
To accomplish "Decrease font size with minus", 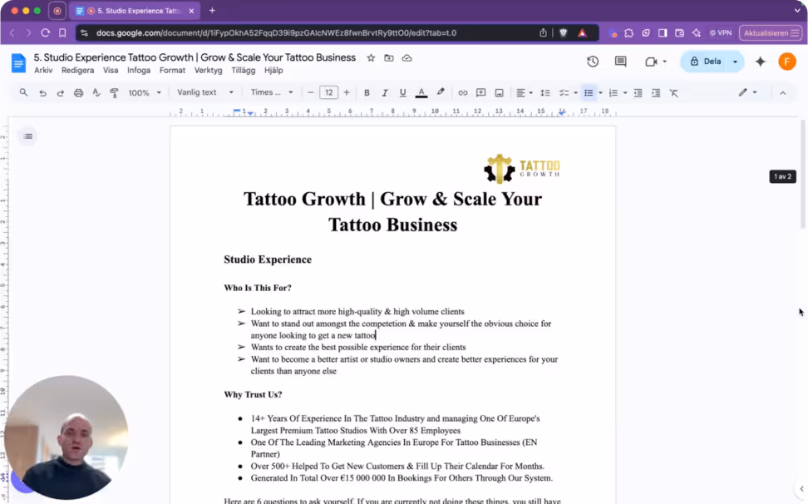I will [x=310, y=93].
